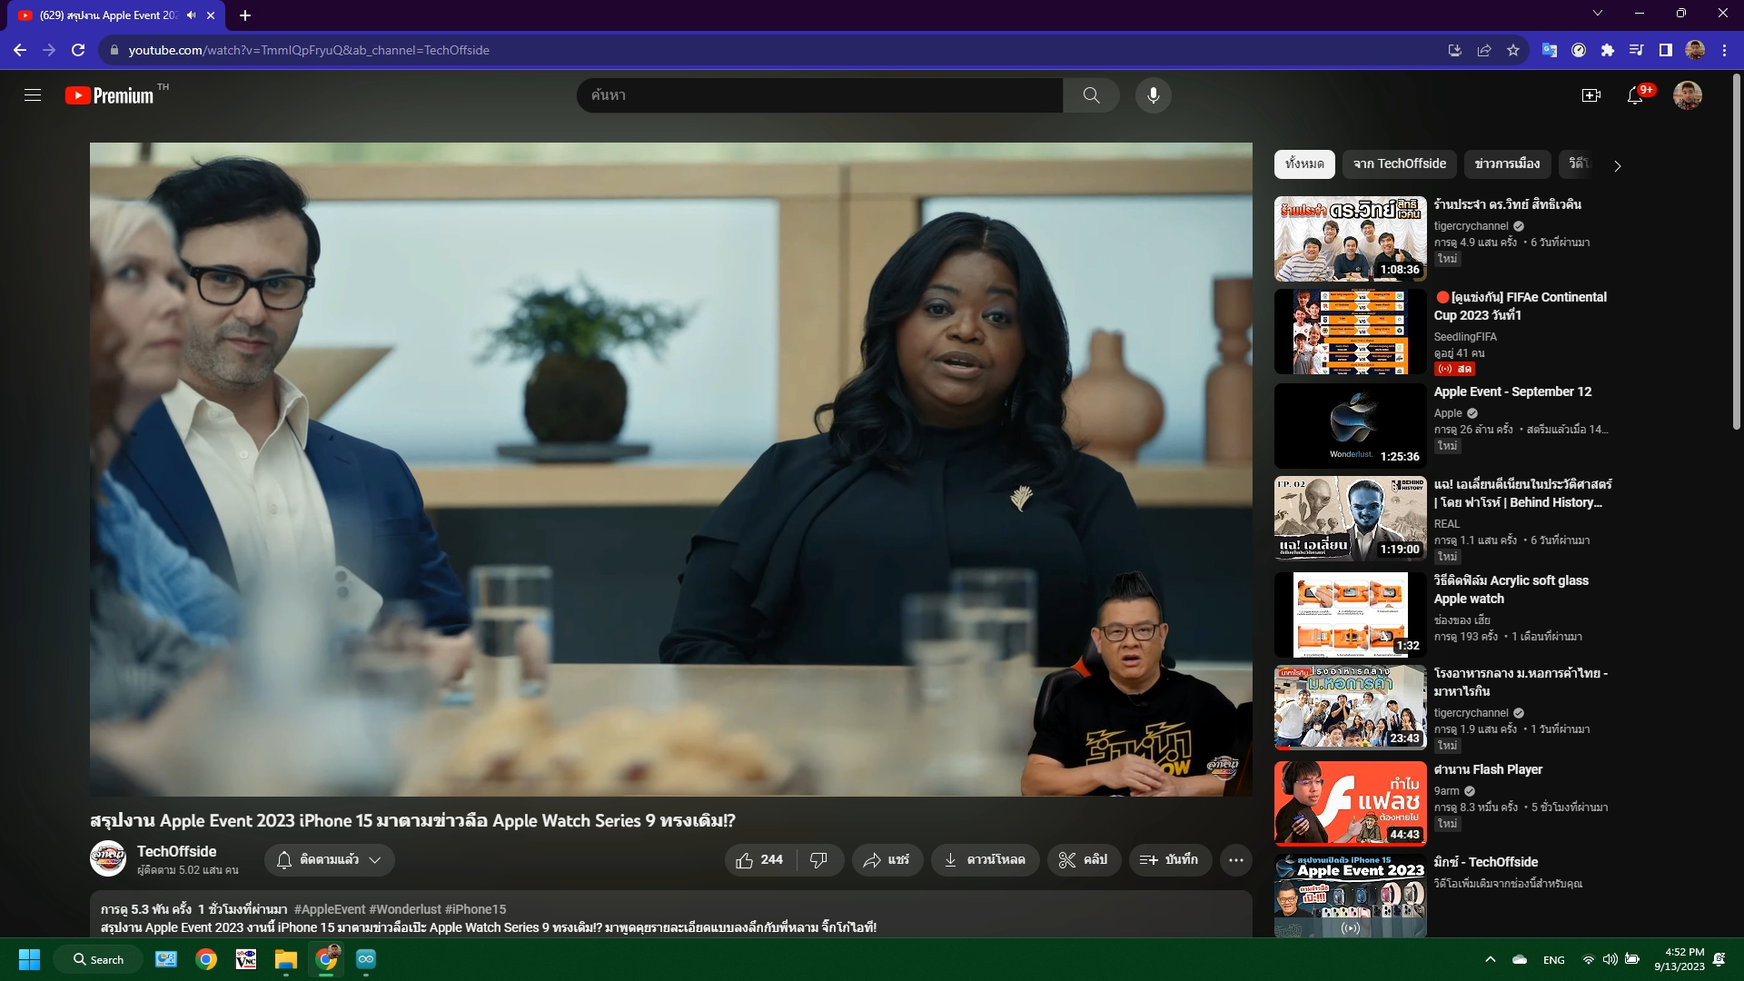This screenshot has width=1744, height=981.
Task: Open มิกซ์ - TechOffside mix playlist
Action: pos(1486,862)
